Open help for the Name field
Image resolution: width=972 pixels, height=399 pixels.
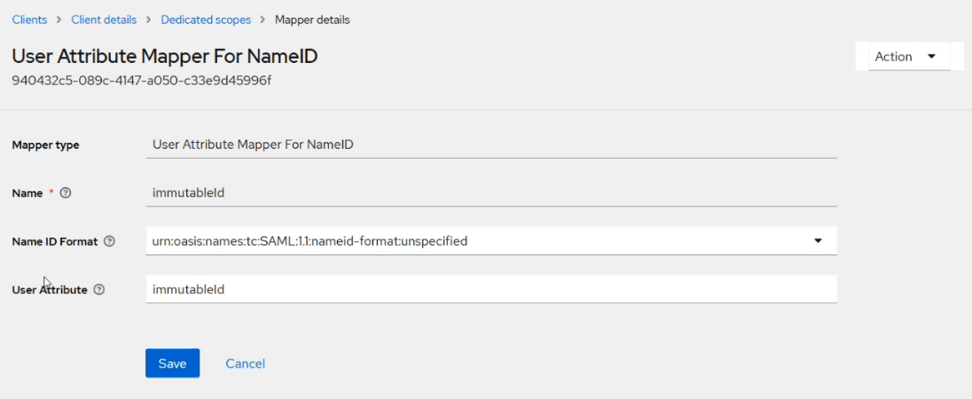tap(66, 193)
